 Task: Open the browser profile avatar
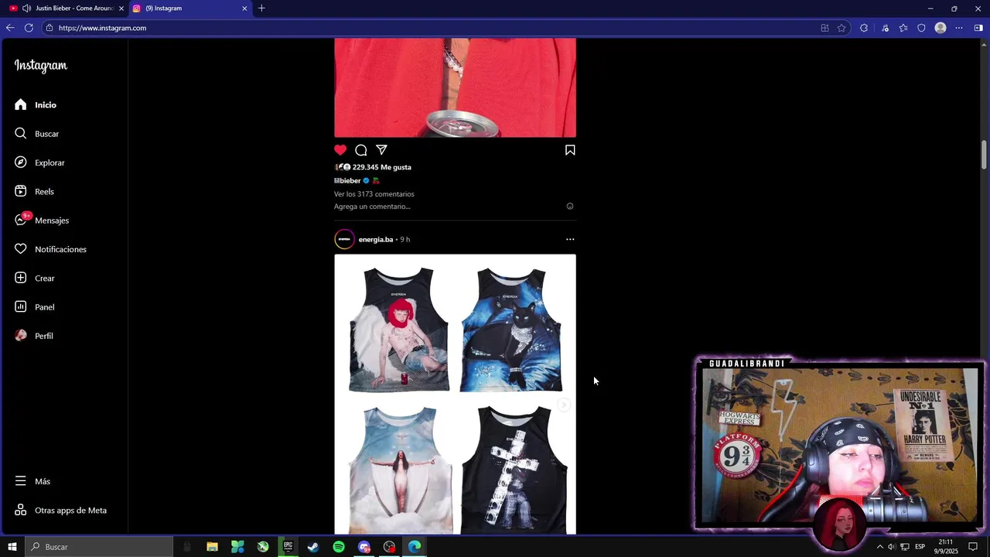[x=940, y=28]
